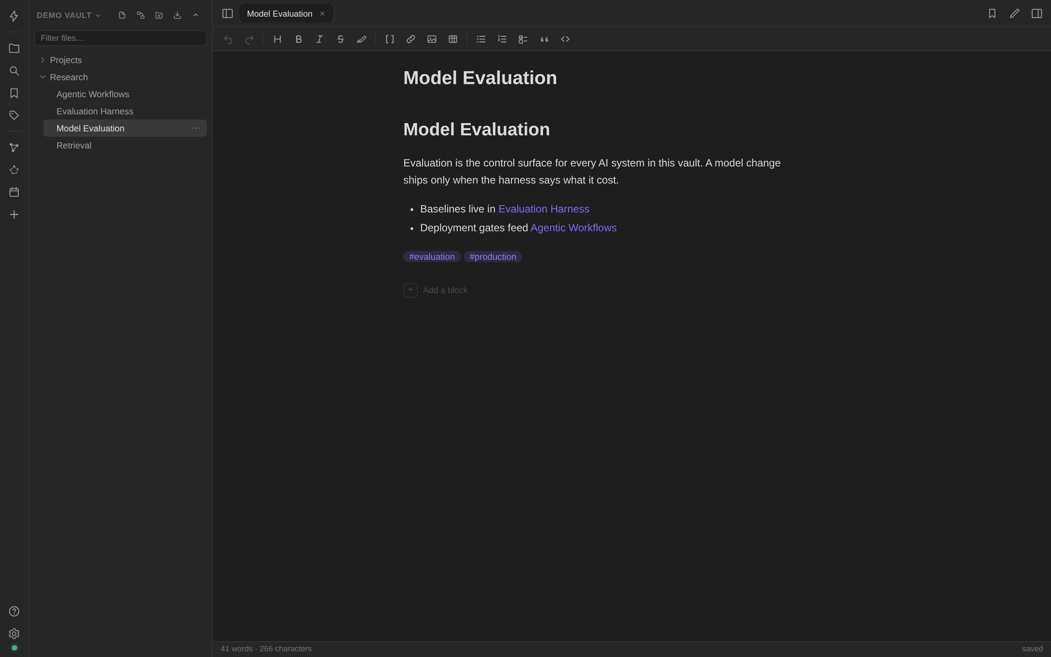This screenshot has width=1051, height=657.
Task: Toggle the right sidebar panel
Action: [x=1037, y=14]
